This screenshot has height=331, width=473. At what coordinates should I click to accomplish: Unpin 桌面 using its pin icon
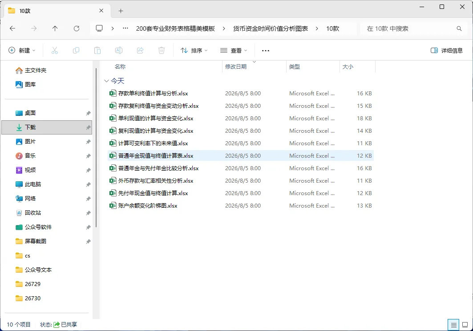(x=88, y=113)
